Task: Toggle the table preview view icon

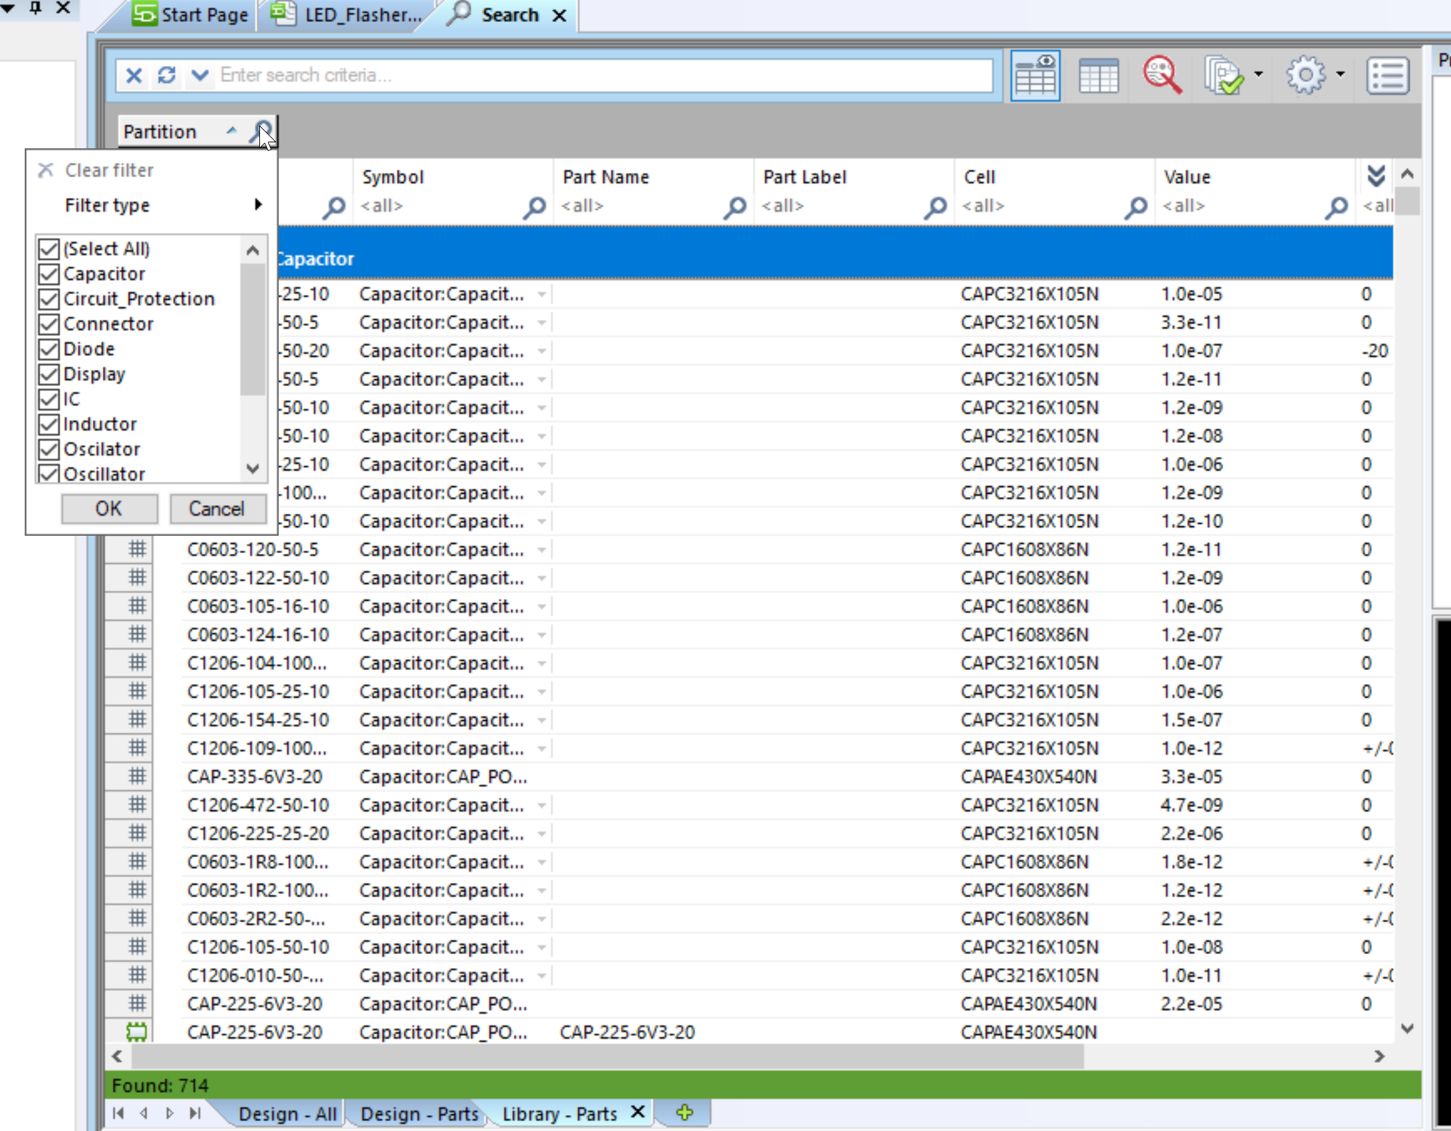Action: [x=1035, y=75]
